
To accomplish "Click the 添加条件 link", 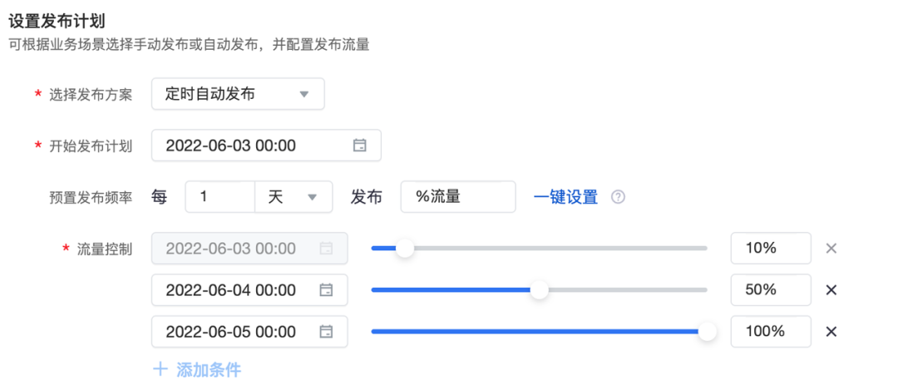I will [209, 369].
